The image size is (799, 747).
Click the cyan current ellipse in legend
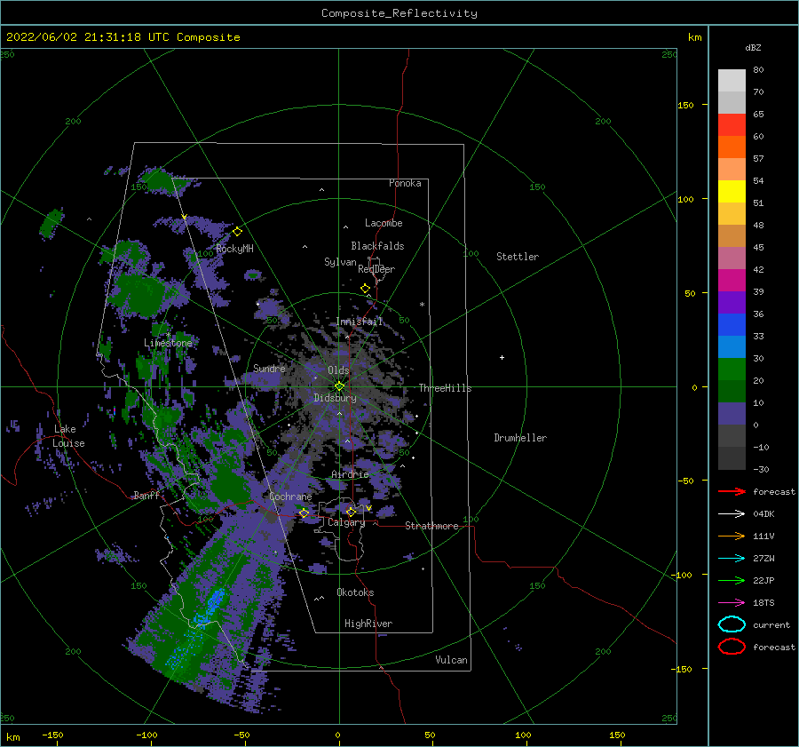tap(732, 624)
